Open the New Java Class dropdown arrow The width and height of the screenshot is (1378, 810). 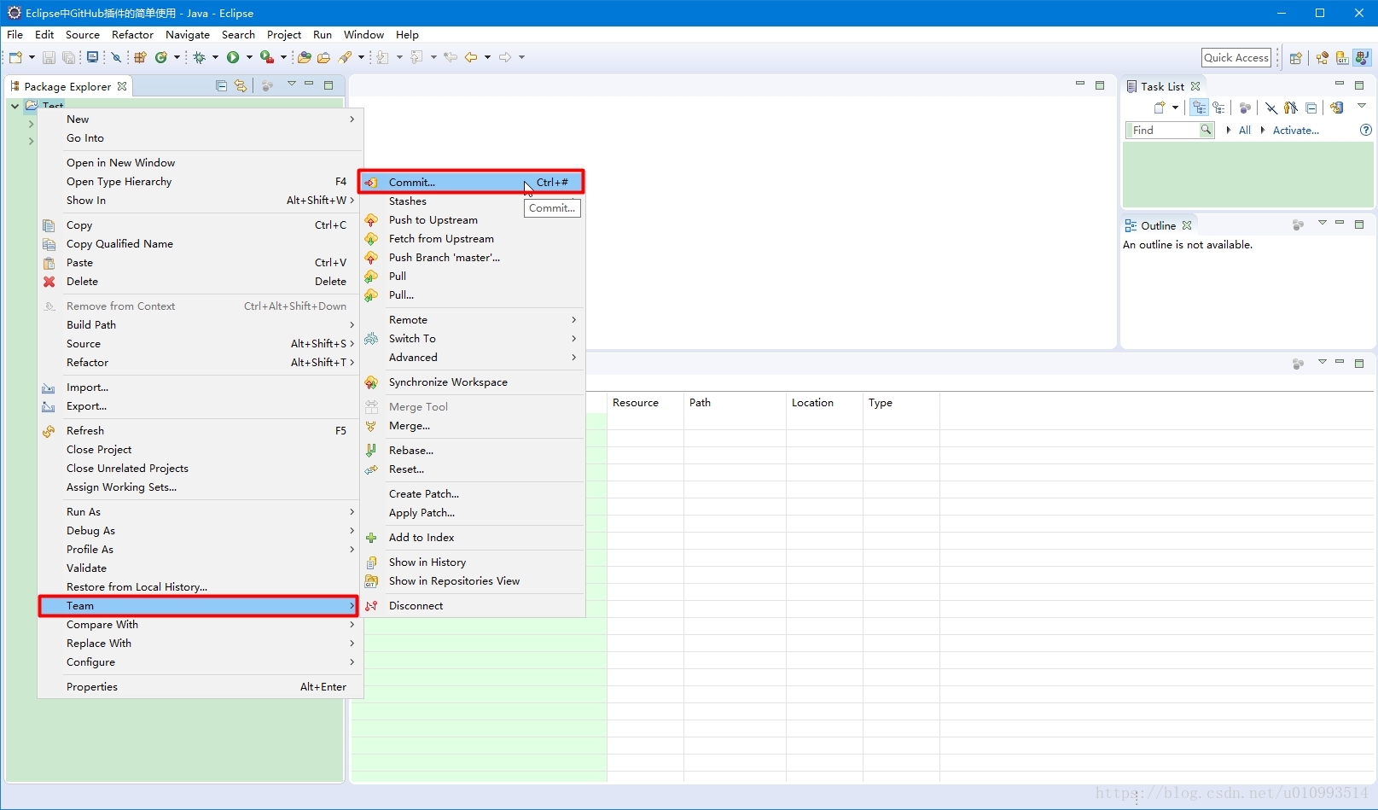point(177,57)
